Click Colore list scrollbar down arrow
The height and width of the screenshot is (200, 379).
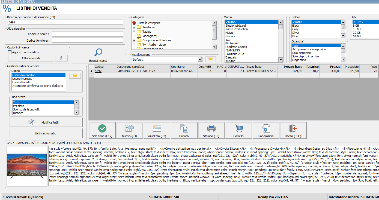pos(343,36)
